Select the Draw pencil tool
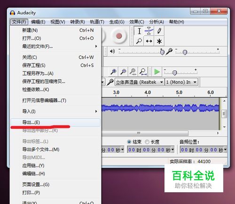The height and width of the screenshot is (204, 235). (x=159, y=31)
